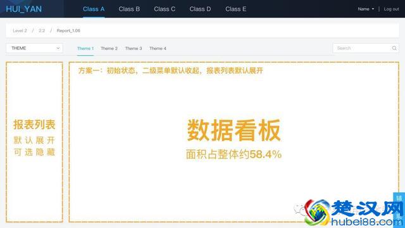
Task: Go to the Class D tab
Action: click(200, 9)
